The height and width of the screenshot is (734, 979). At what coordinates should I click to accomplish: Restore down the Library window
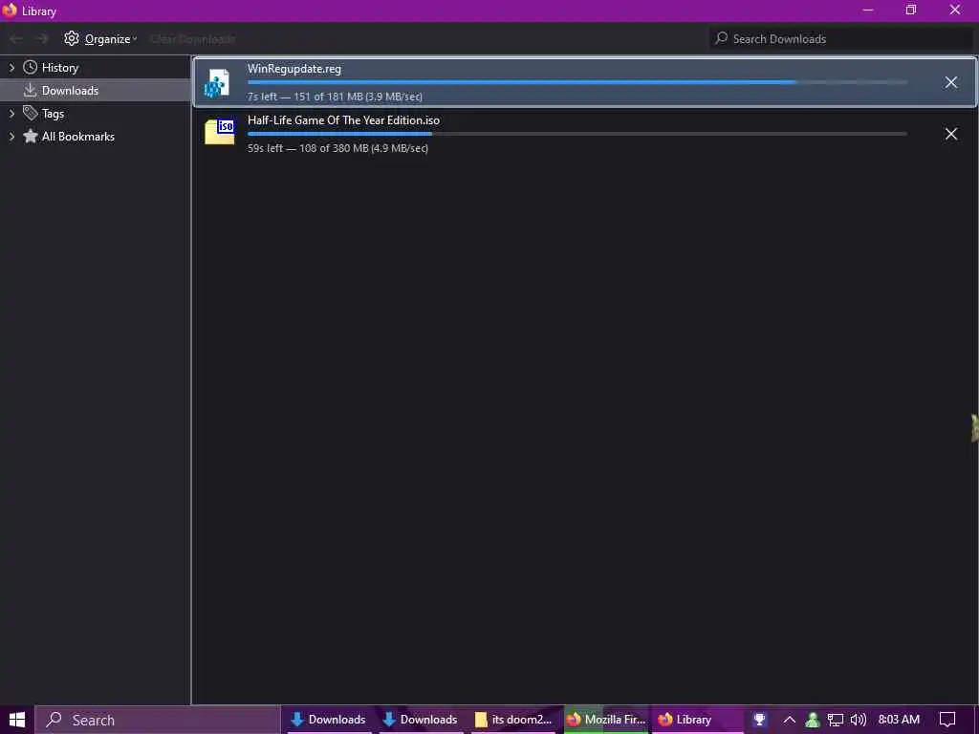click(911, 10)
